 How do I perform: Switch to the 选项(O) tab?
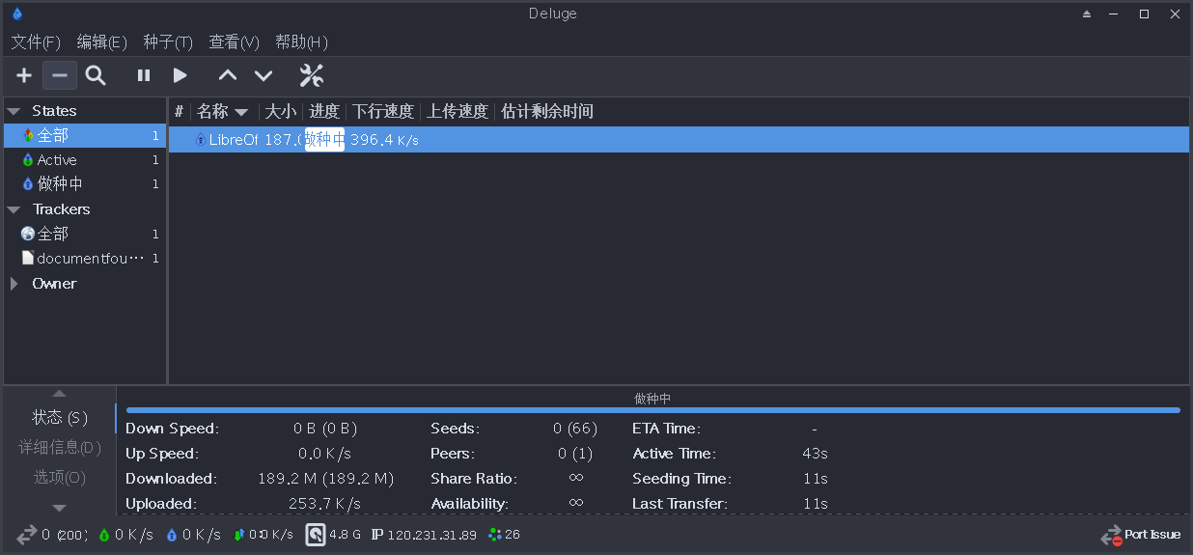(x=60, y=477)
